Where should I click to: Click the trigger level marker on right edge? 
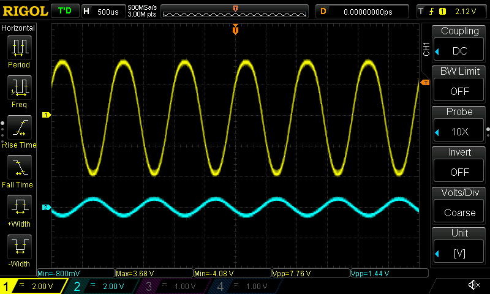(x=425, y=83)
